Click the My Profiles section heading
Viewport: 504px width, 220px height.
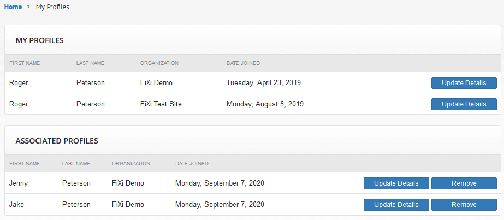pos(40,40)
